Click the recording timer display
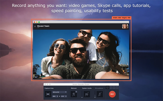The image size is (163, 101). 114,87
